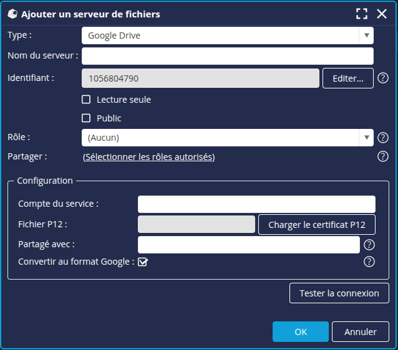Close the dialog with the X icon

(382, 14)
